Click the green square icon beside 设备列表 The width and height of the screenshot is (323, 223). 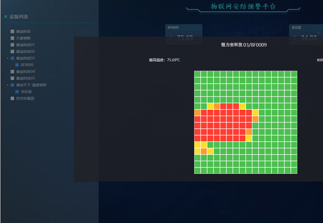pyautogui.click(x=6, y=16)
